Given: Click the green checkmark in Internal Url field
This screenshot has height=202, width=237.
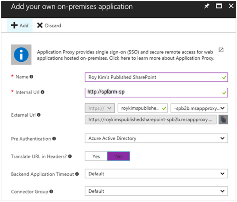Looking at the screenshot, I should (224, 93).
